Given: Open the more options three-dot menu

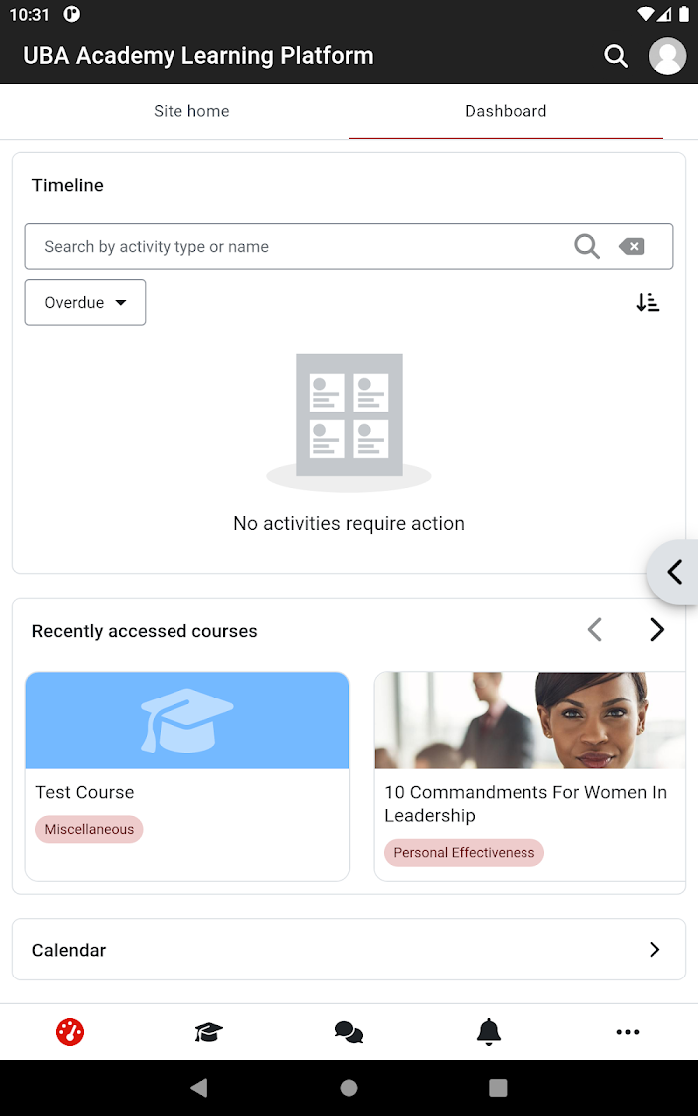Looking at the screenshot, I should click(628, 1032).
